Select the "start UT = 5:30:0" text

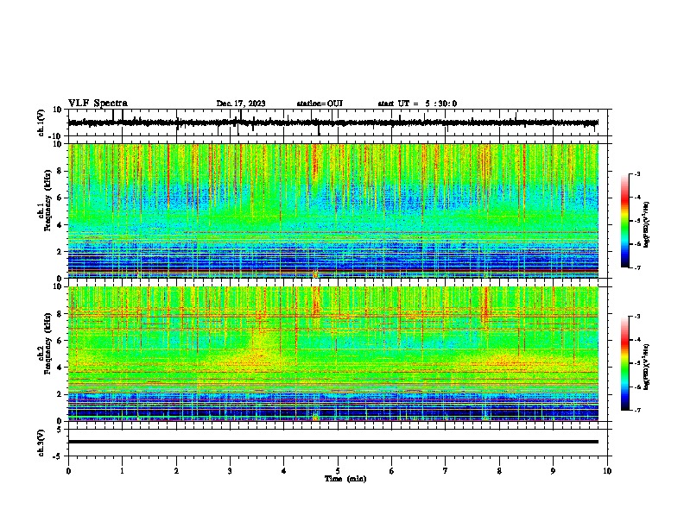tap(417, 104)
